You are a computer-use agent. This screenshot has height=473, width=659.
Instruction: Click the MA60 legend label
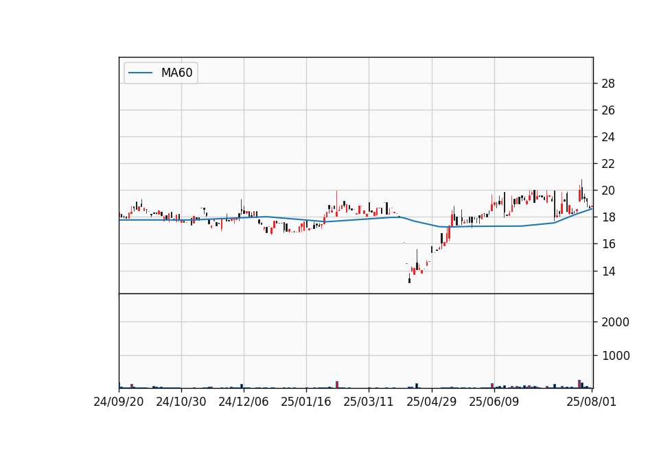[x=176, y=73]
